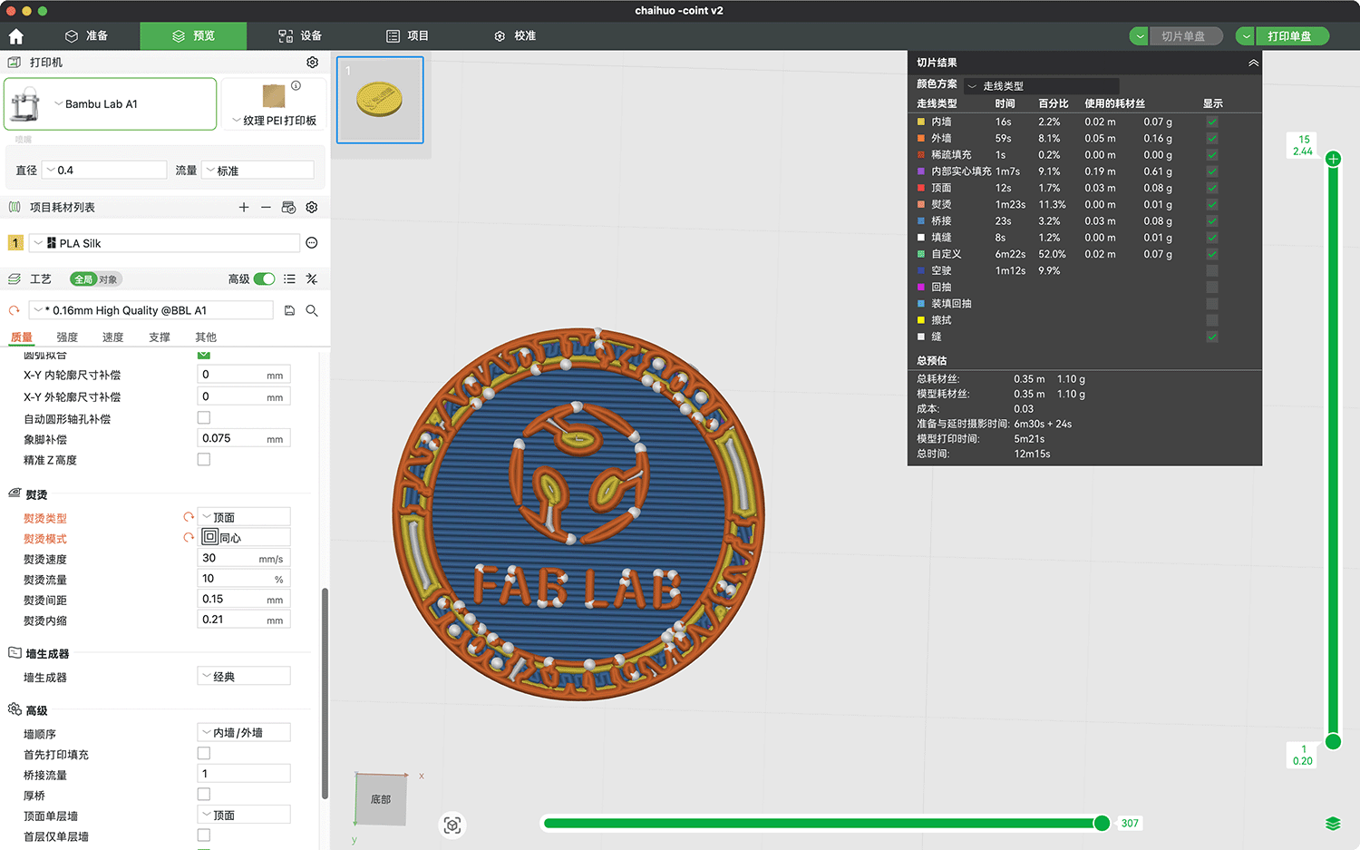Enable infill-first printing checkbox

click(x=204, y=754)
